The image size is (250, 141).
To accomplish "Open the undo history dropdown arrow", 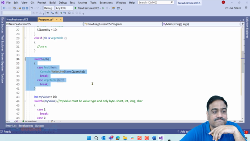I will (35, 8).
